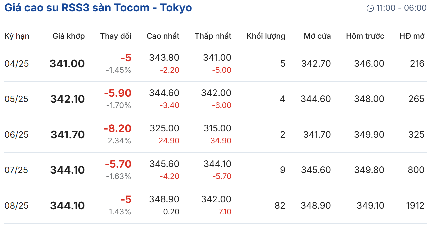Select the Mở cửa column header
The image size is (433, 226).
coord(317,36)
